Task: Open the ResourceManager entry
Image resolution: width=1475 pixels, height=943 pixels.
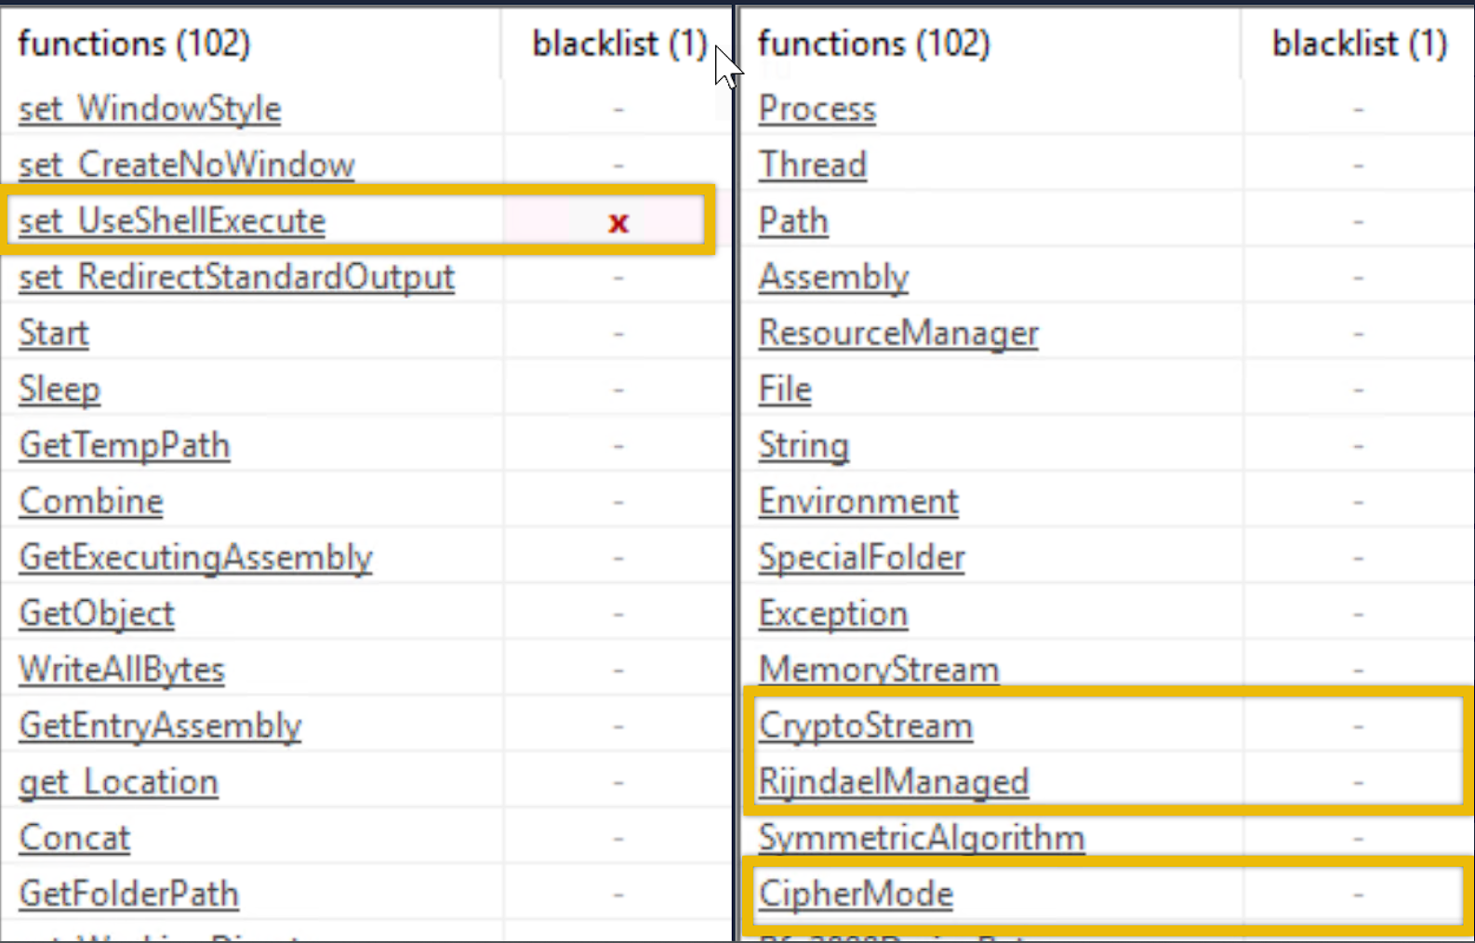Action: tap(898, 333)
